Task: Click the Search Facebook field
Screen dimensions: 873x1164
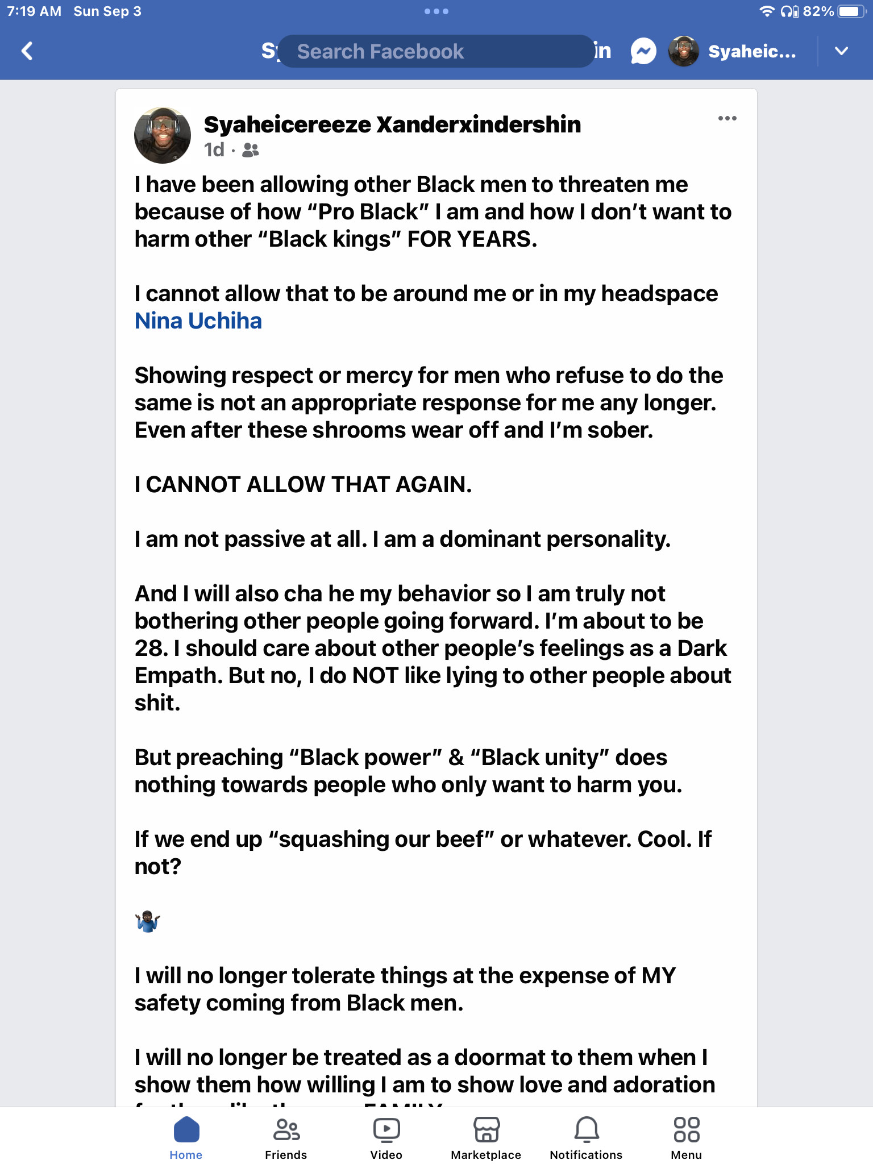Action: 436,51
